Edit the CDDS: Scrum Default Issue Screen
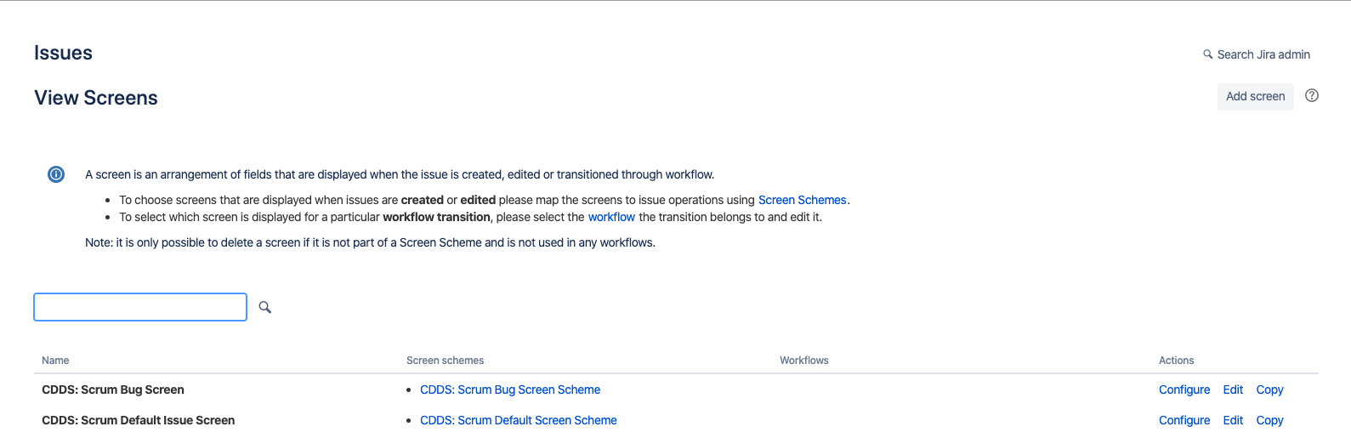The height and width of the screenshot is (438, 1351). [1233, 420]
